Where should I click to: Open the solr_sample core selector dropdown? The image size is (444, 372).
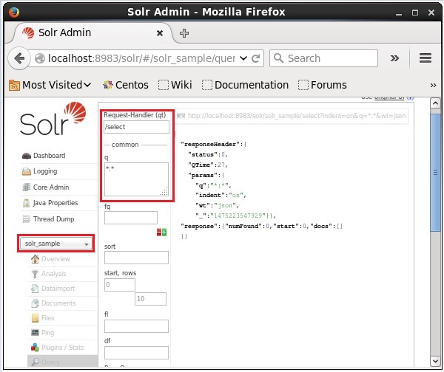[56, 244]
